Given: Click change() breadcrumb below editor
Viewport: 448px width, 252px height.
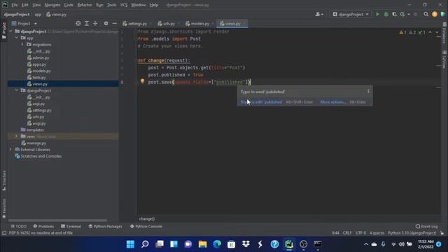Looking at the screenshot, I should tap(147, 219).
